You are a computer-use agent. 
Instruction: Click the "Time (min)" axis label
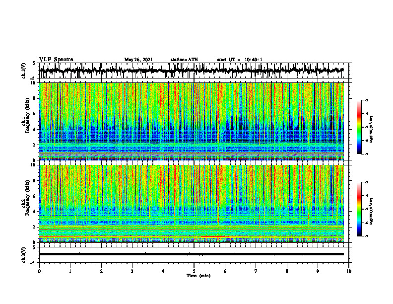tap(198, 276)
